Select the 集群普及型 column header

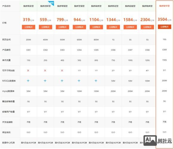[x=29, y=6]
